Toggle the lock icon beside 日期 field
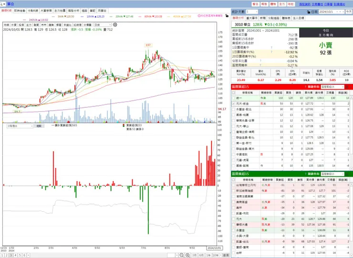The image size is (353, 258). coord(309,12)
